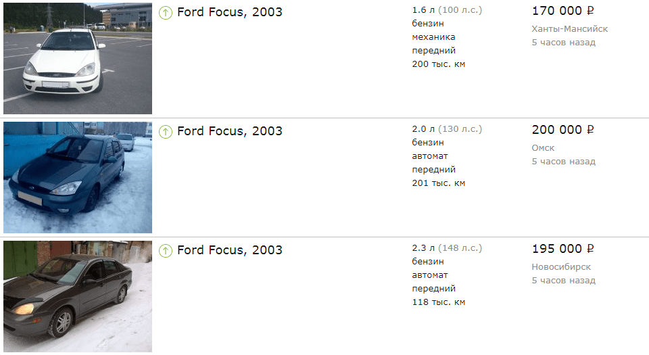Open the gray Ford Focus sedan photo

[x=78, y=296]
